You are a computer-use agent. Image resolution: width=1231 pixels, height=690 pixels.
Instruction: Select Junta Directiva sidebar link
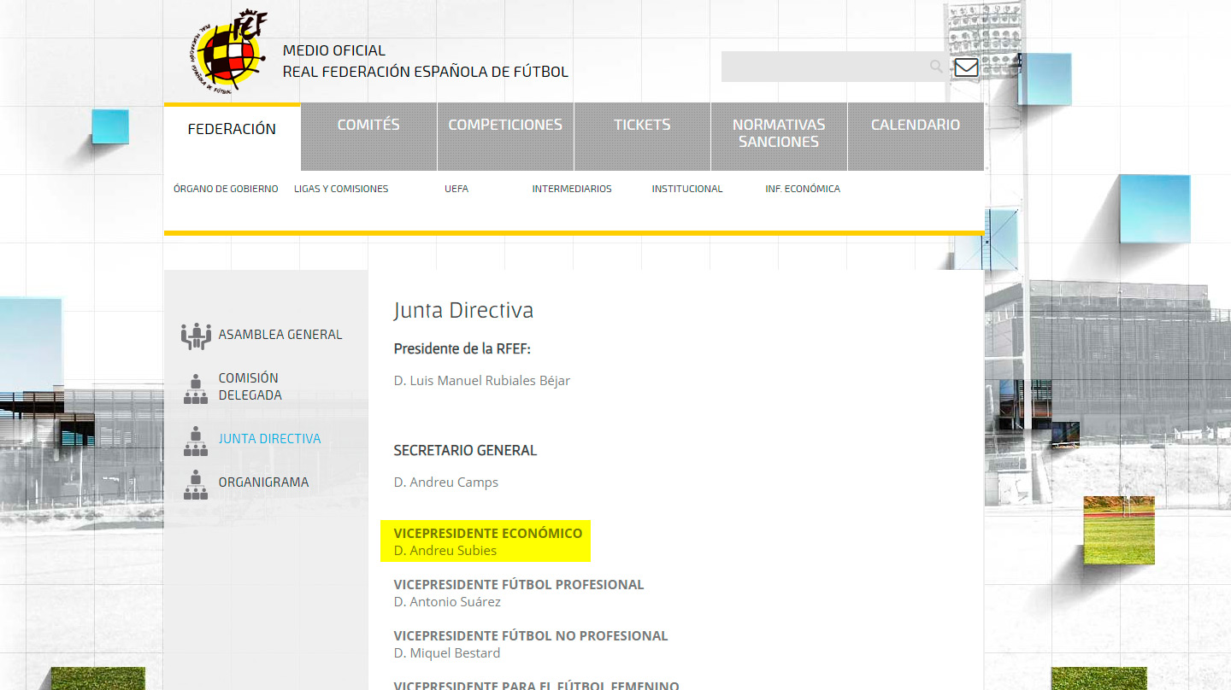tap(269, 439)
